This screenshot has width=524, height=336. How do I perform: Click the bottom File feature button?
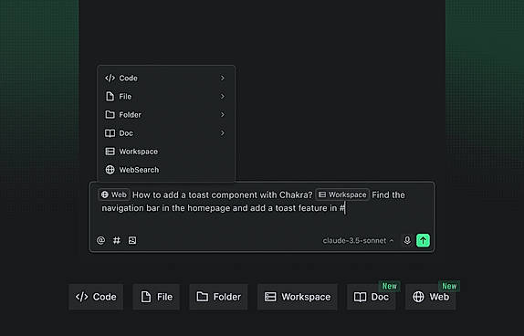156,297
